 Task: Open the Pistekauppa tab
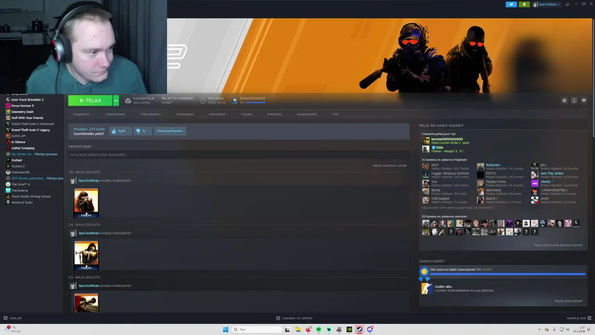[x=185, y=114]
